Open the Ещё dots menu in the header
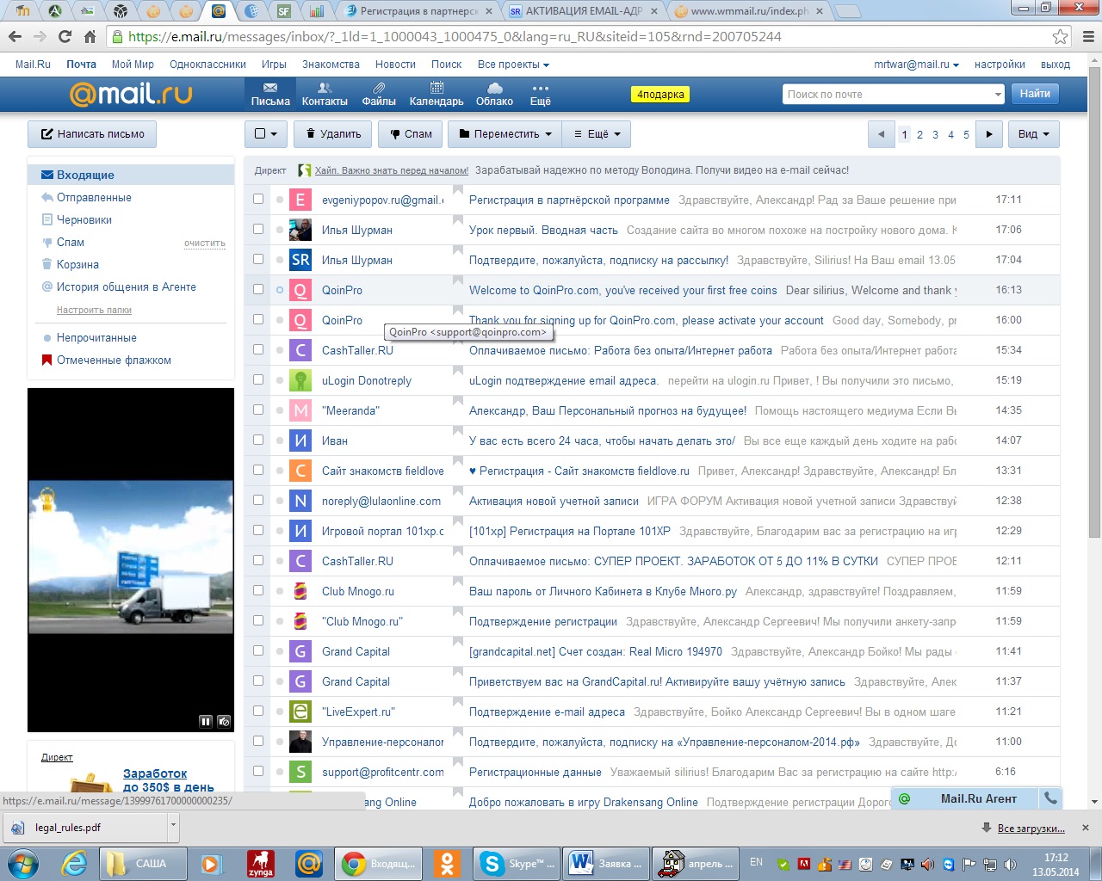Viewport: 1102px width, 881px height. pos(541,94)
